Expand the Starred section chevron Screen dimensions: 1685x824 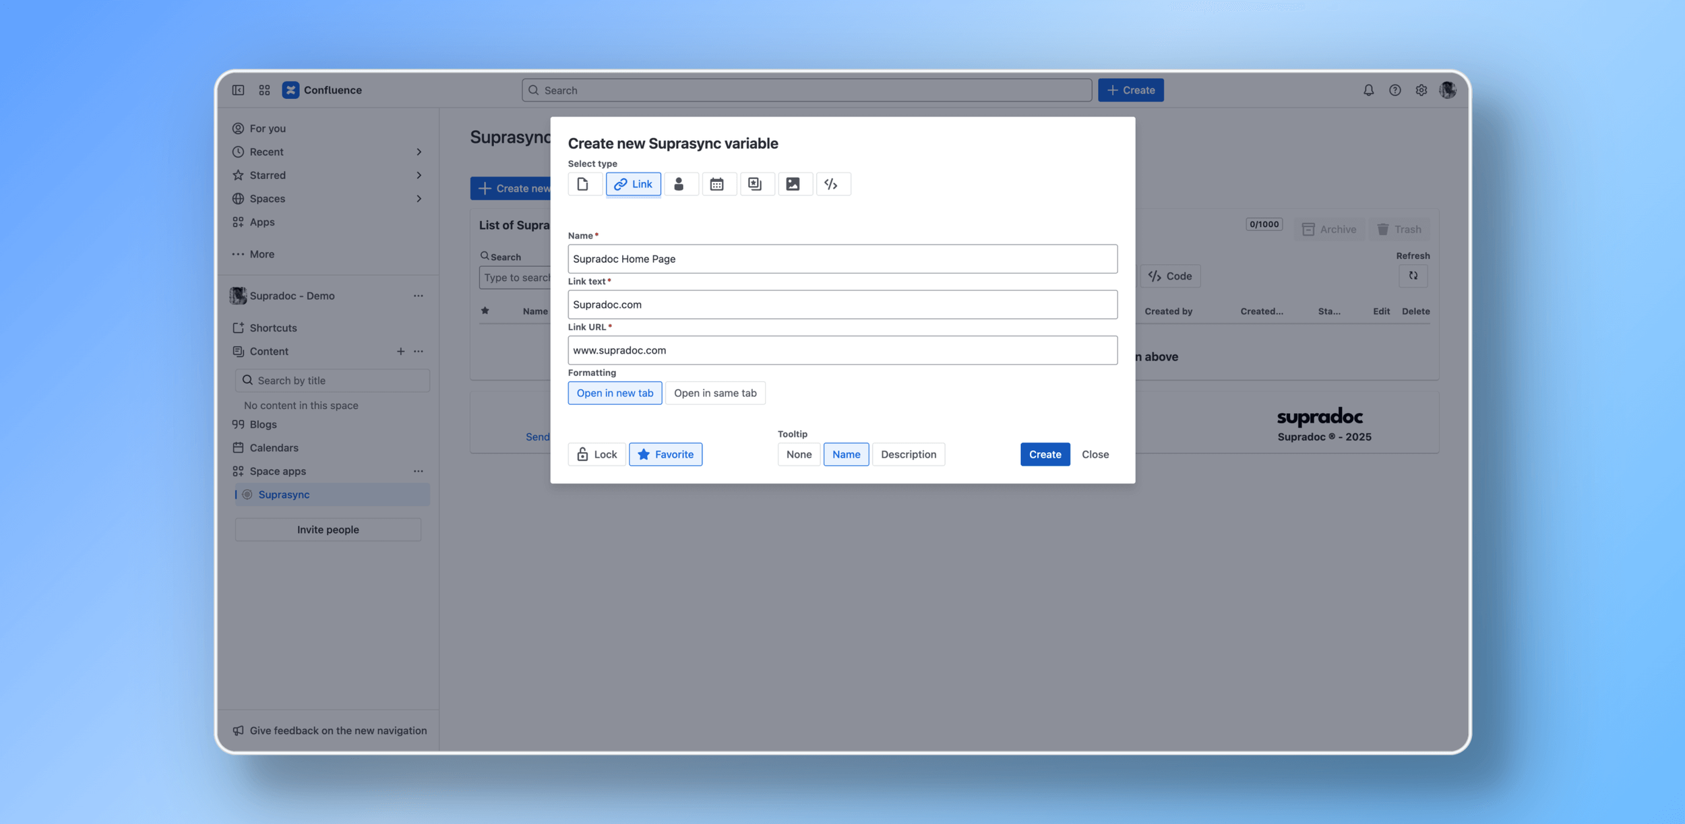(419, 175)
